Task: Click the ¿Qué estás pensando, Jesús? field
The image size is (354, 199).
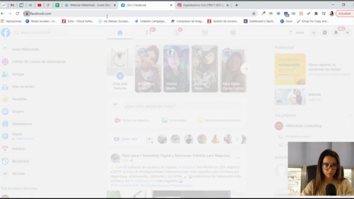Action: [x=183, y=106]
